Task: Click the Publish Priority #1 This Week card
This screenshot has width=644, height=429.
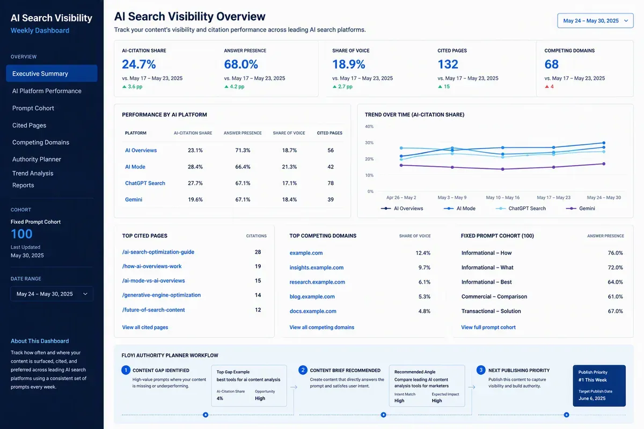Action: click(x=599, y=386)
